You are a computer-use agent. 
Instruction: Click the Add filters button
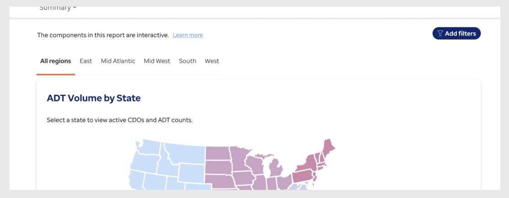[456, 33]
